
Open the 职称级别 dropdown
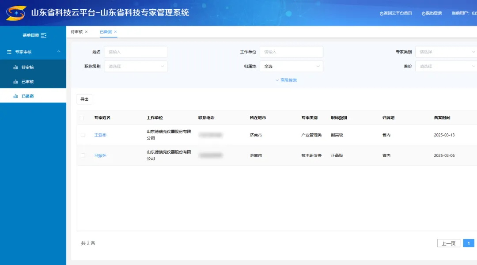pos(135,67)
